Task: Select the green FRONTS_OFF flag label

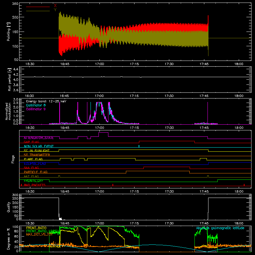Action: coord(33,181)
